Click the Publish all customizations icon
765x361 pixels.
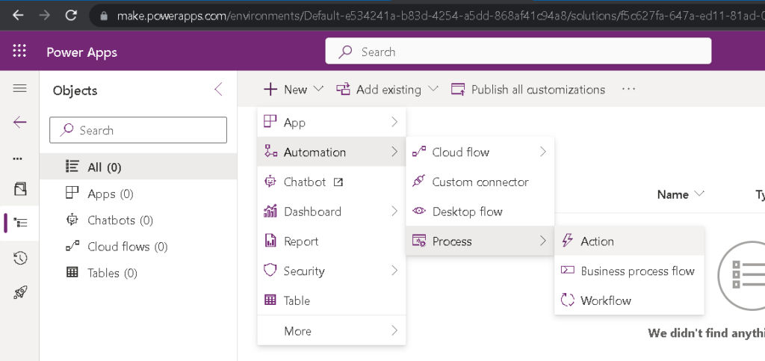point(458,89)
